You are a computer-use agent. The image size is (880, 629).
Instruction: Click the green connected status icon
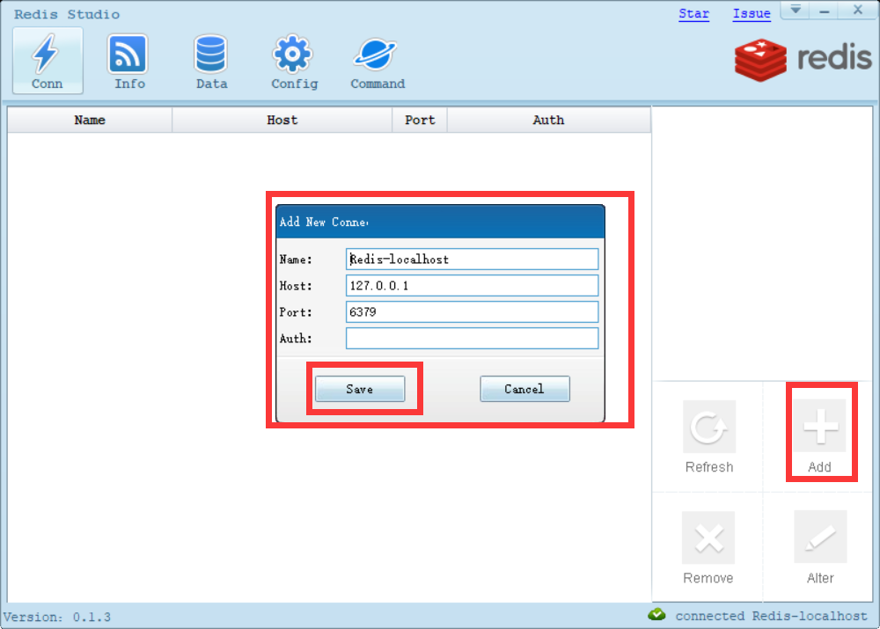pyautogui.click(x=656, y=615)
